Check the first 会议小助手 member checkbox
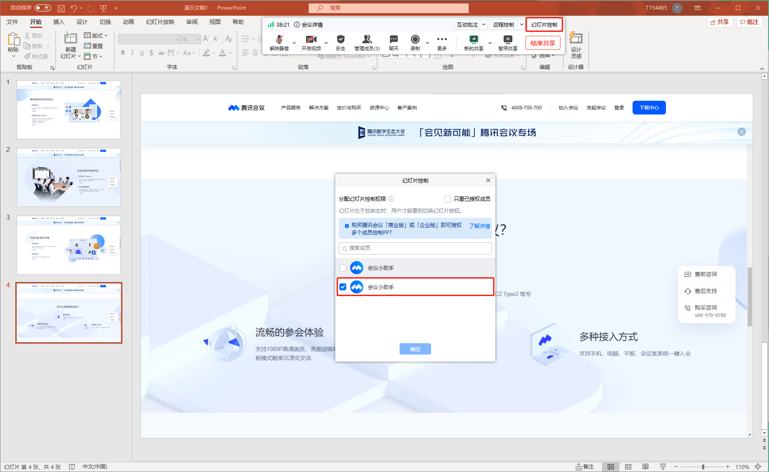769x472 pixels. click(x=343, y=268)
